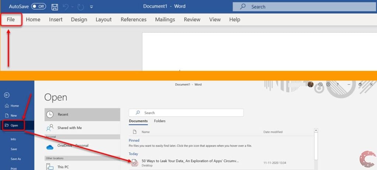Switch to the Help ribbon tab
The height and width of the screenshot is (170, 377).
point(235,20)
